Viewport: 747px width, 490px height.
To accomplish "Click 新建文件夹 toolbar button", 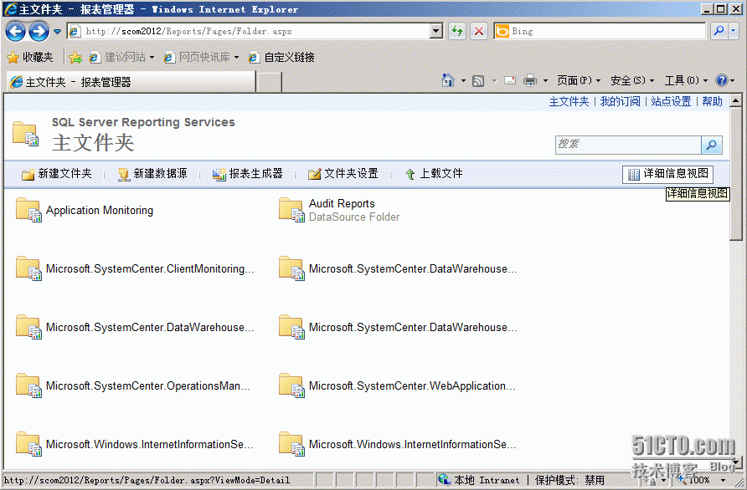I will (57, 174).
